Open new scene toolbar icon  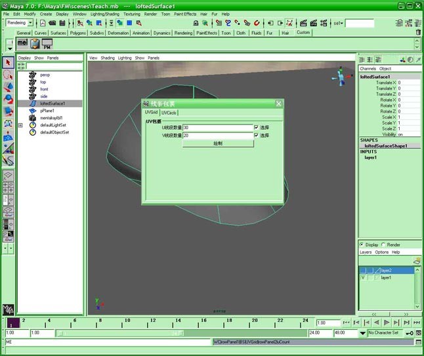[x=43, y=23]
